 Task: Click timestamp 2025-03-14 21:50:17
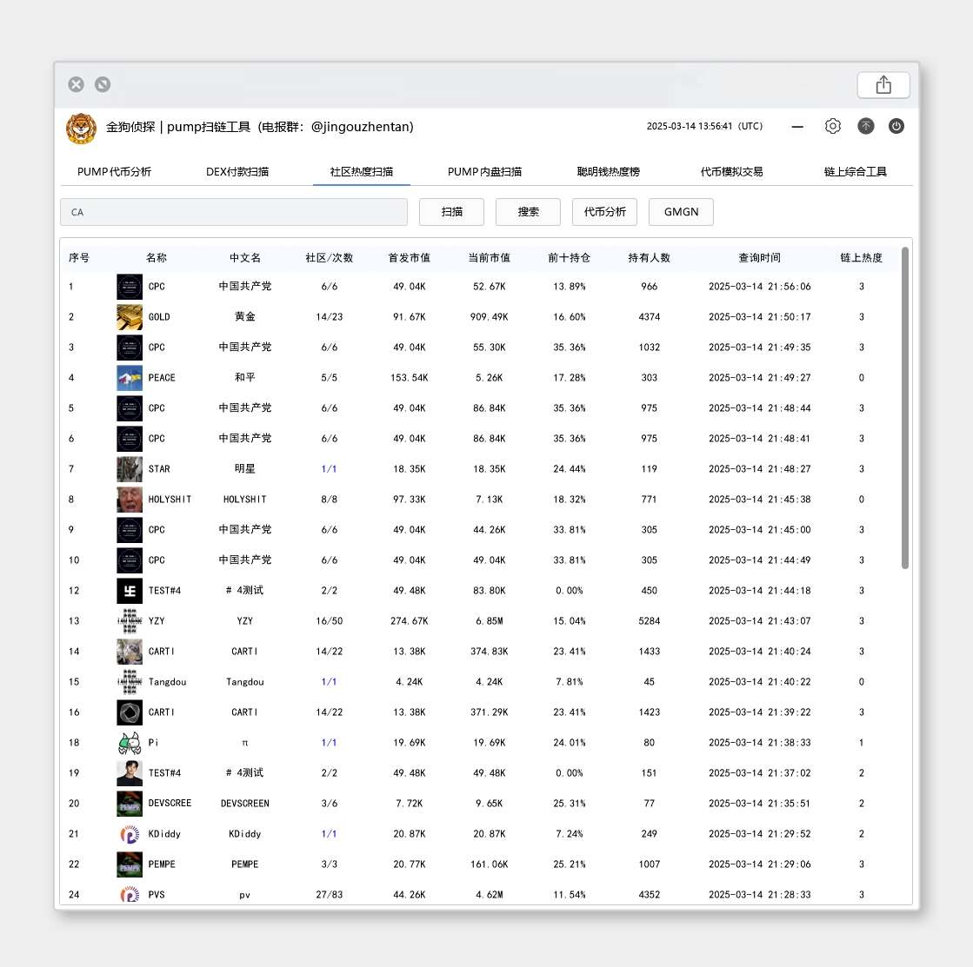pos(760,317)
